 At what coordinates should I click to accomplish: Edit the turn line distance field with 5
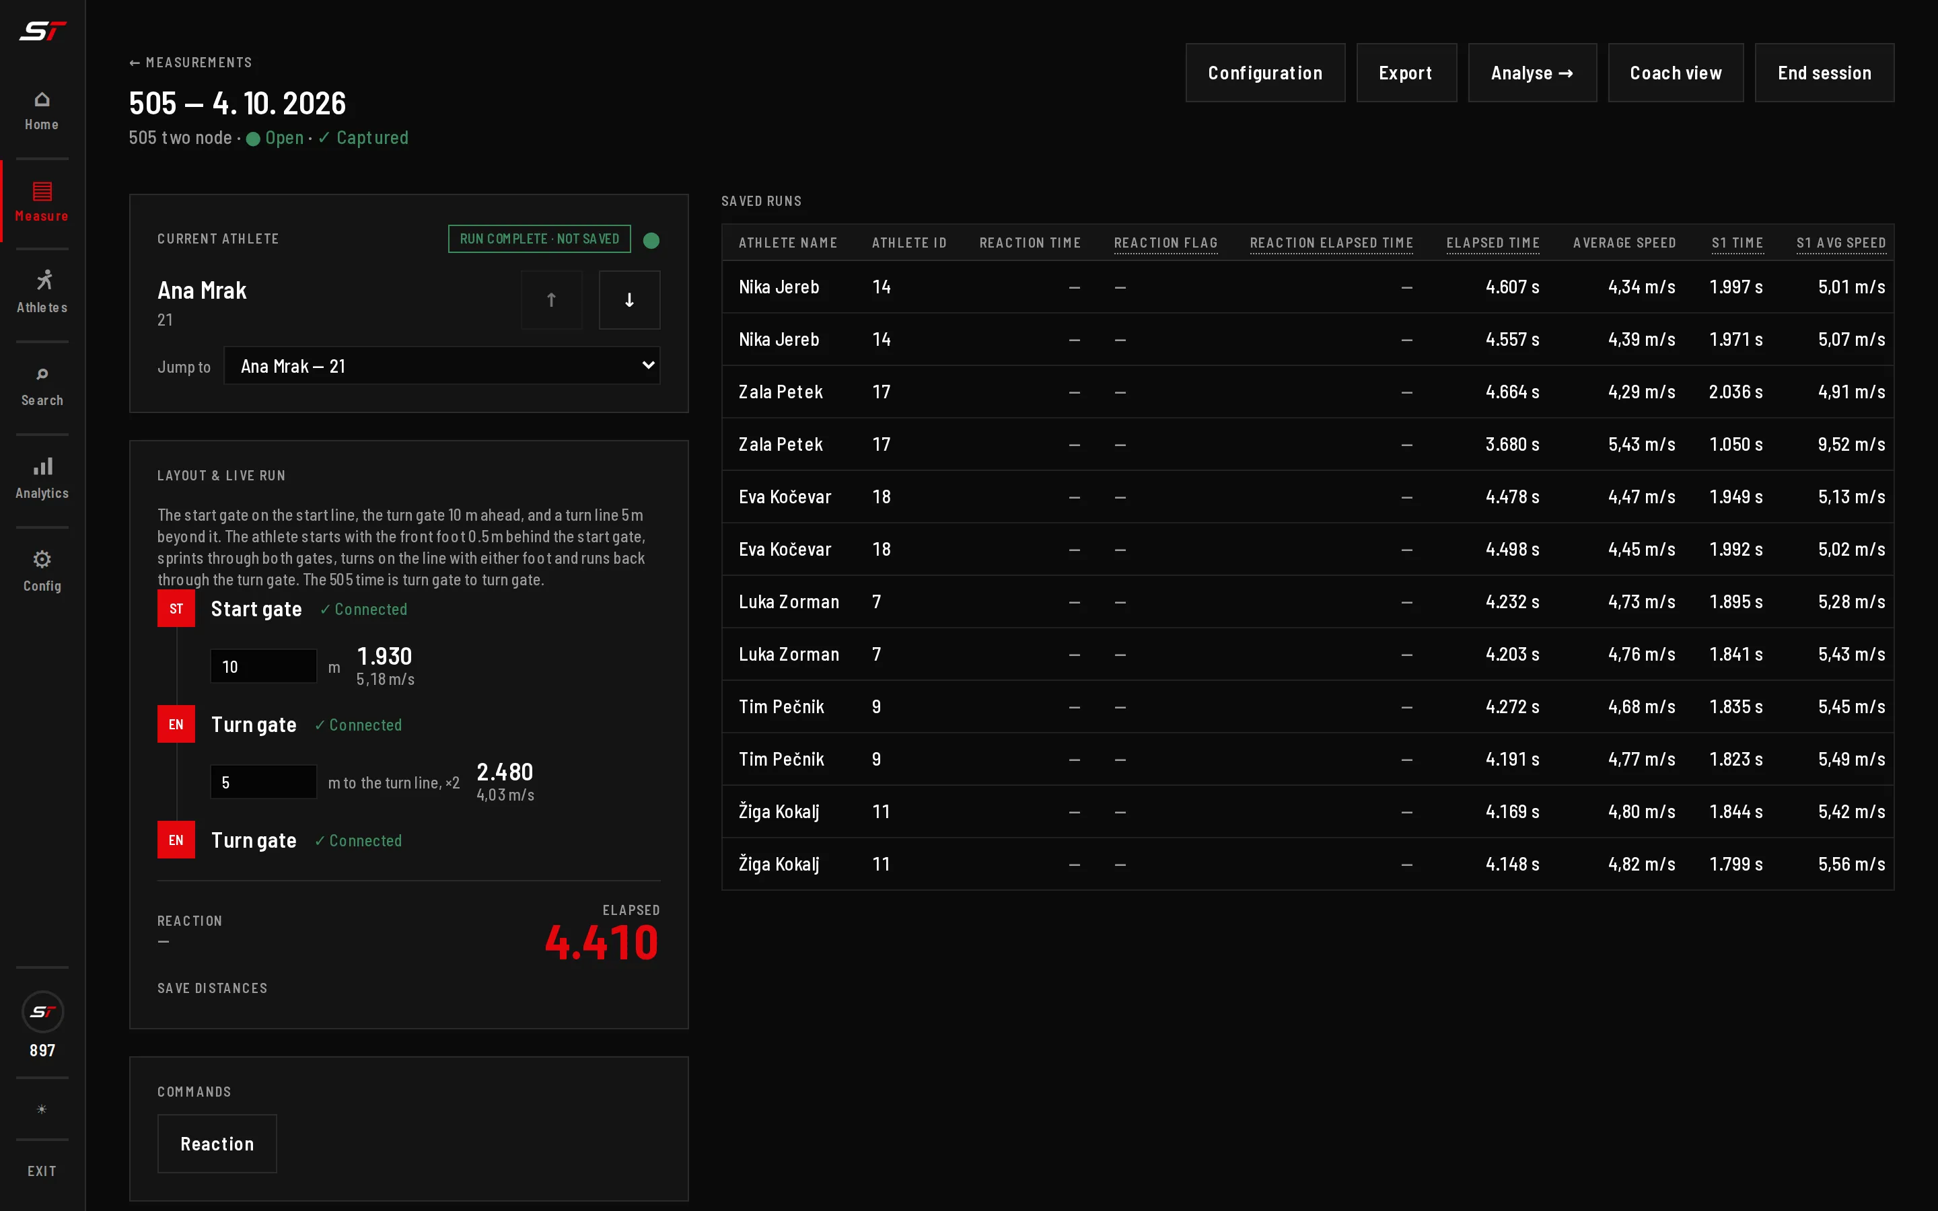pyautogui.click(x=264, y=782)
